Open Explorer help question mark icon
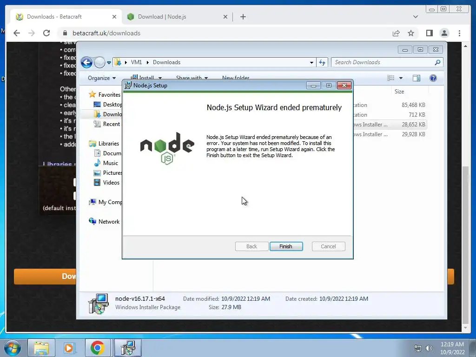Viewport: 476px width, 357px height. [433, 78]
